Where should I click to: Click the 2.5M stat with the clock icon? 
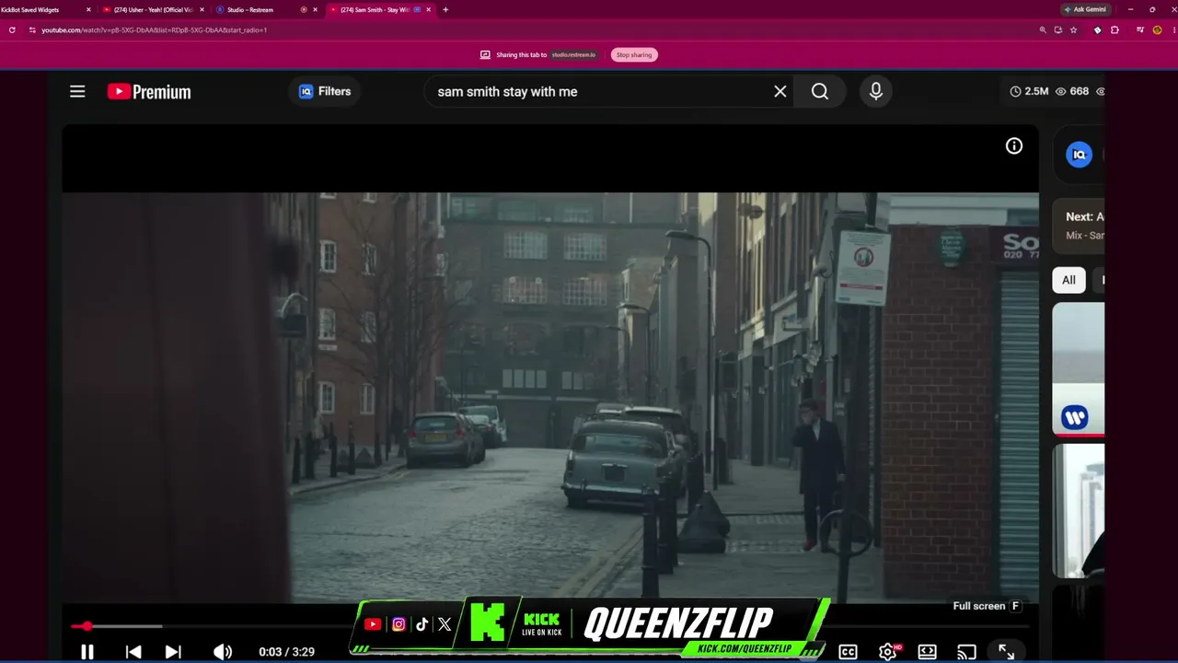(1029, 91)
